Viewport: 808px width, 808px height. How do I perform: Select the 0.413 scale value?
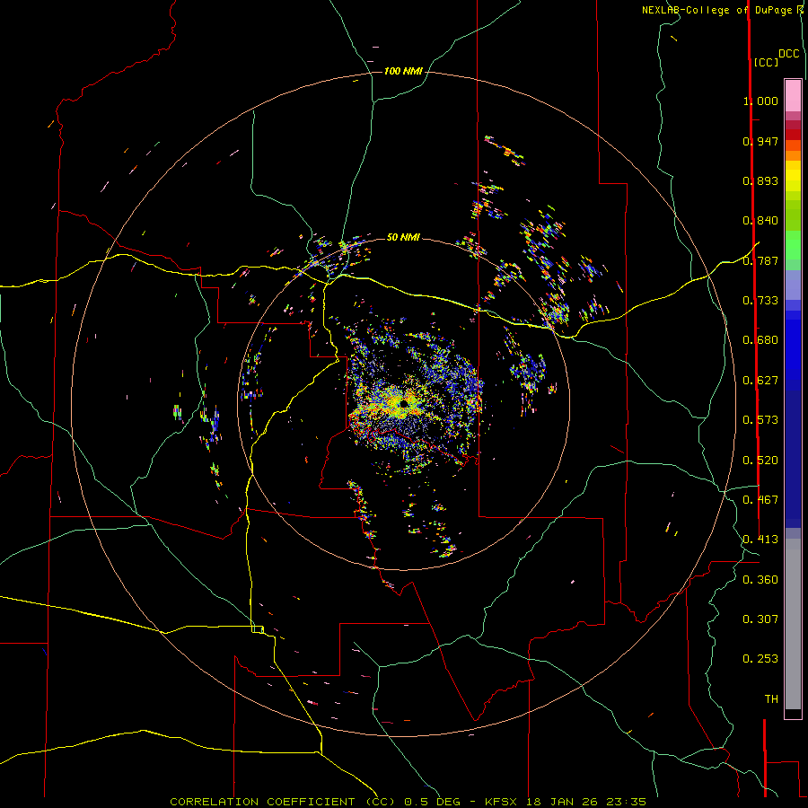coord(760,540)
